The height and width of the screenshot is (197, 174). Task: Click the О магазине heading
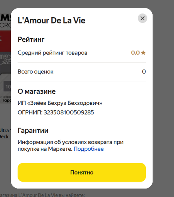click(x=37, y=91)
